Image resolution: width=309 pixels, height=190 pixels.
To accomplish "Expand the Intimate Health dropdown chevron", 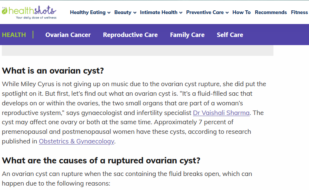I will click(181, 13).
